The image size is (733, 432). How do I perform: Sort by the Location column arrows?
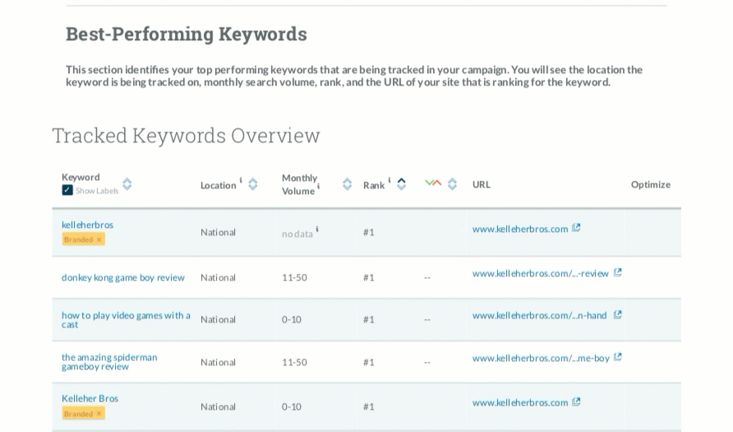tap(253, 184)
